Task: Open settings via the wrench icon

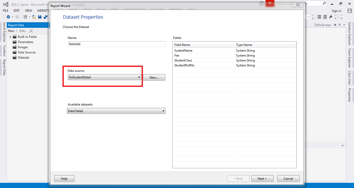Action: [331, 17]
